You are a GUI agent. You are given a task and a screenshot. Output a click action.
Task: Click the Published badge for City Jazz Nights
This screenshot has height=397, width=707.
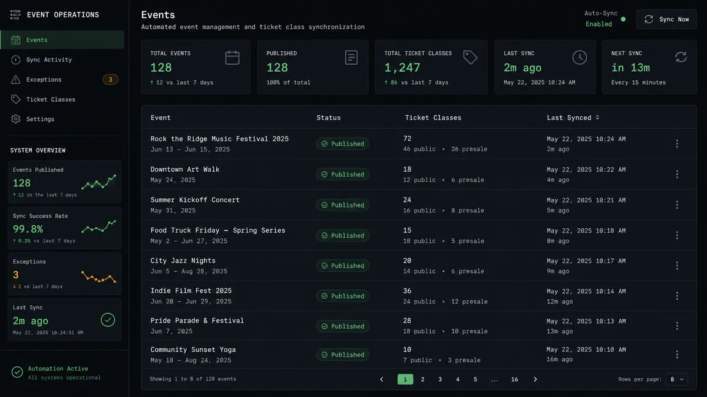343,266
